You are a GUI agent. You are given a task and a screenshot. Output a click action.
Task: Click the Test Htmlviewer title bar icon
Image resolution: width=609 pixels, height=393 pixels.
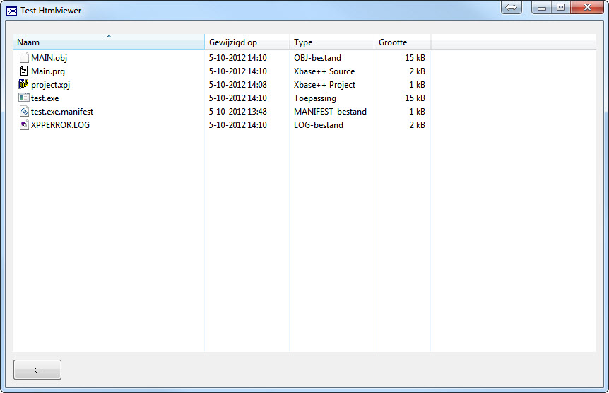pyautogui.click(x=11, y=11)
